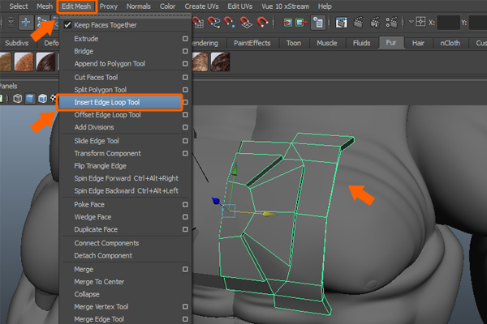The height and width of the screenshot is (324, 487).
Task: Open Merge Vertex Tool option box
Action: click(x=186, y=307)
